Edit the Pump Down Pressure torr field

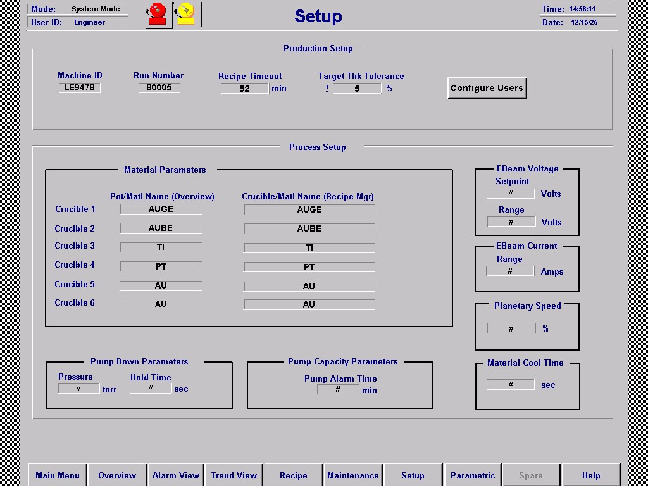(x=78, y=389)
